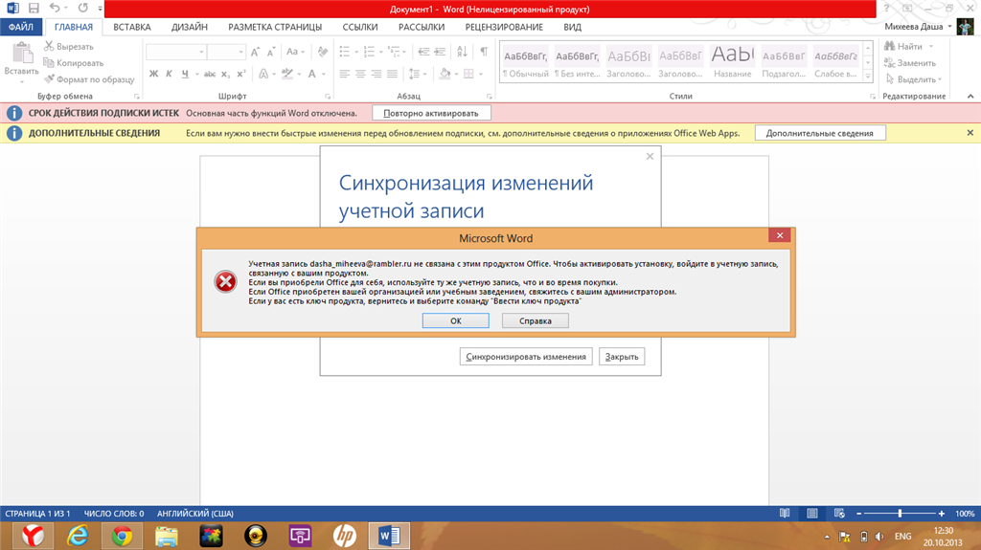
Task: Toggle bold Ж formatting
Action: [154, 74]
